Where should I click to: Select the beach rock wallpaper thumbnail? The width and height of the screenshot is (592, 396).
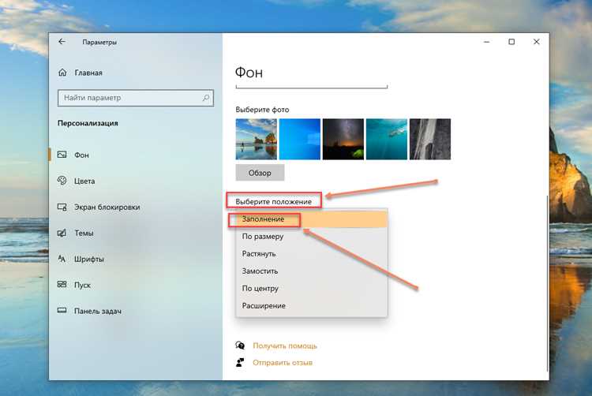[256, 139]
